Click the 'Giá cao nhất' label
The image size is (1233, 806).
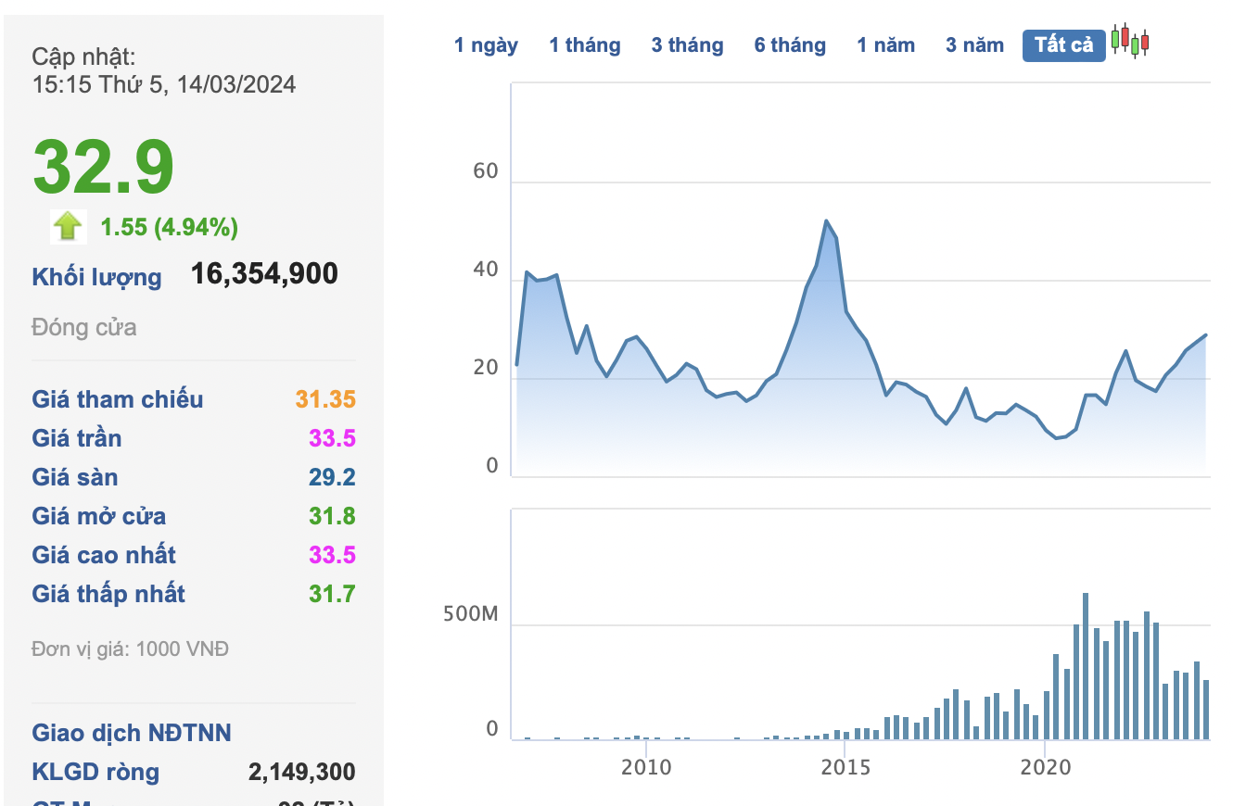104,555
